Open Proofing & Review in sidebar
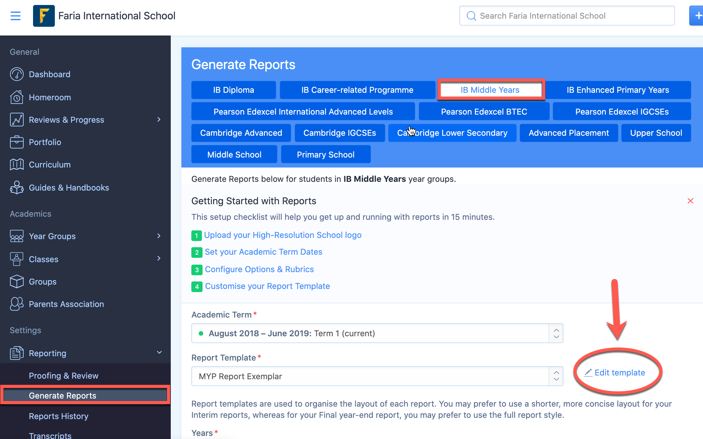This screenshot has height=439, width=703. coord(64,375)
